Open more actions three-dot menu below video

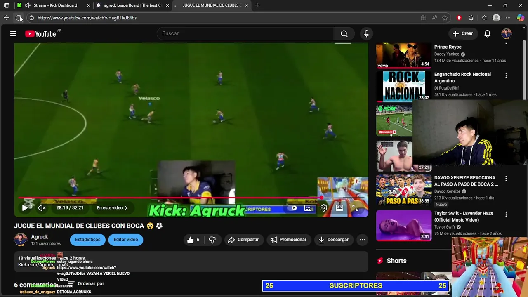click(x=362, y=240)
